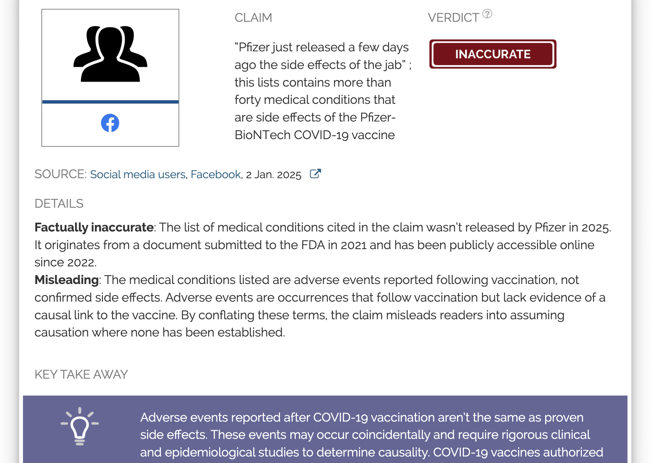652x463 pixels.
Task: Open the "Social media users" link
Action: coord(138,174)
